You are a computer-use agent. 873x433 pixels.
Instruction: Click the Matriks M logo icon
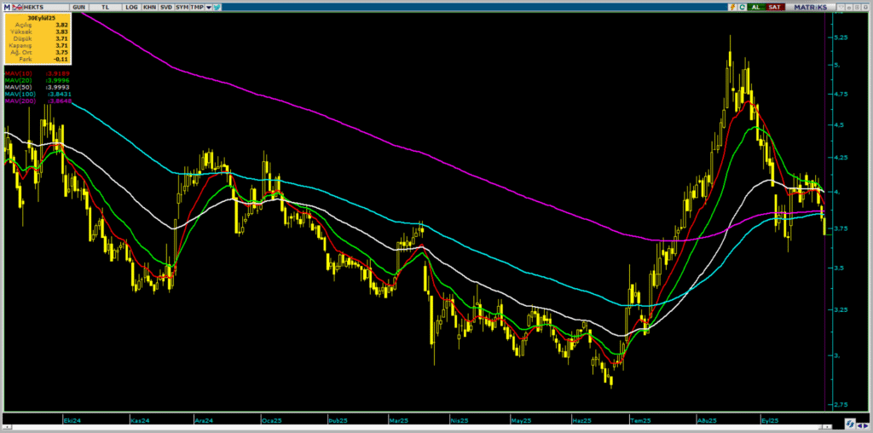pos(5,6)
